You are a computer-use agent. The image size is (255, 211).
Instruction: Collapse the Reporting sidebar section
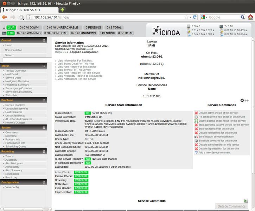[44, 151]
